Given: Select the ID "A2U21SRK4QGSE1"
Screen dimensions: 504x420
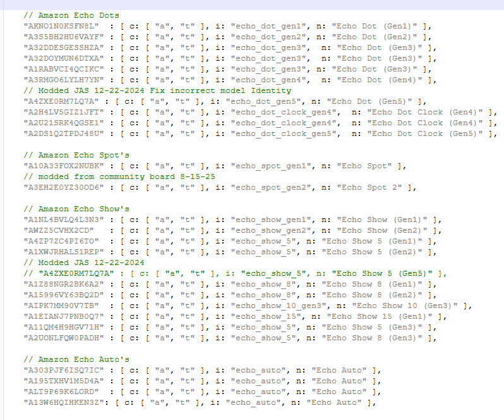Looking at the screenshot, I should 64,123.
